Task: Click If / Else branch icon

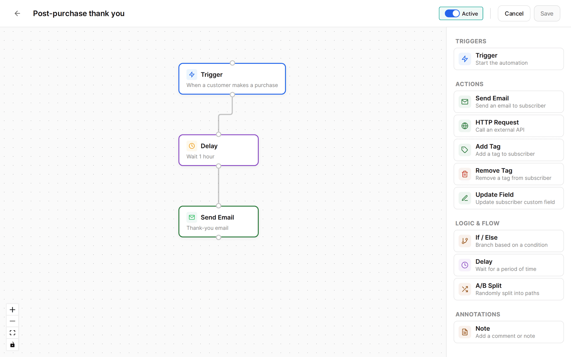Action: click(465, 241)
